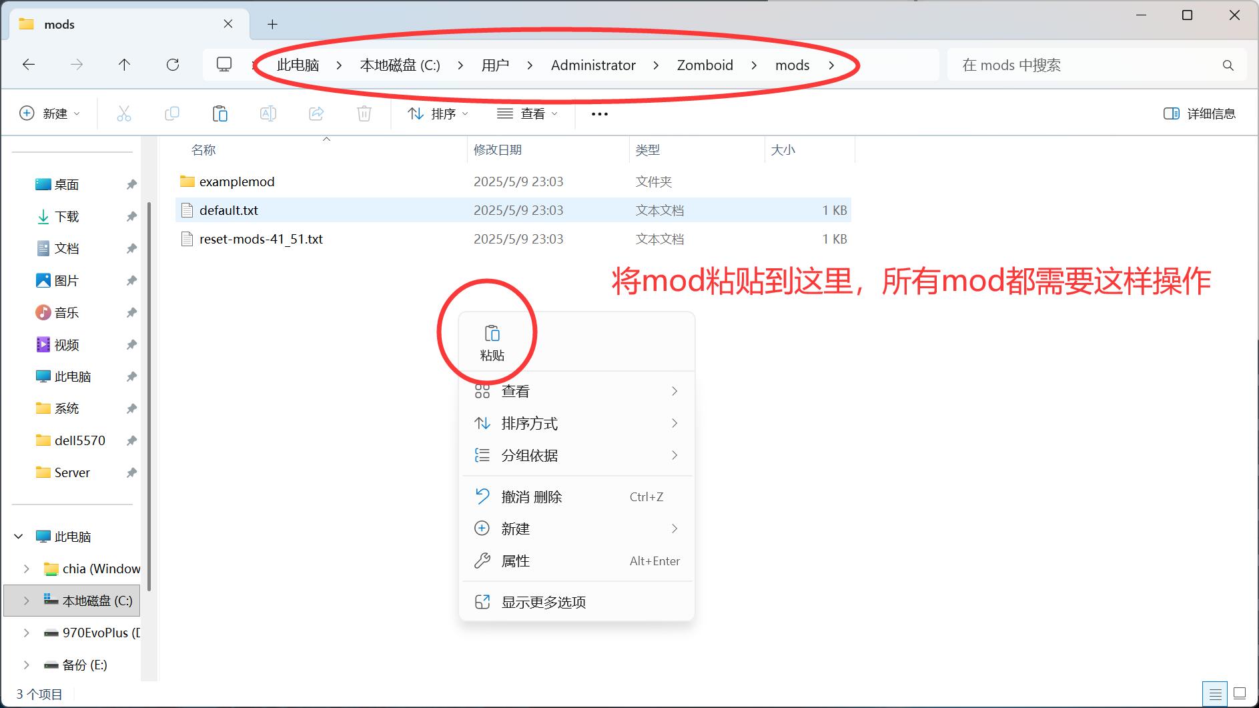Navigate to Zomboid via the breadcrumb
Screen dimensions: 1259x708
[705, 65]
